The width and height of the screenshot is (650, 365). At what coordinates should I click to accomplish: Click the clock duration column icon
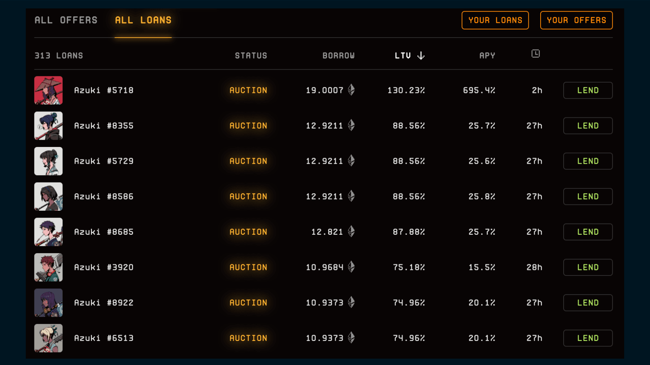coord(535,54)
